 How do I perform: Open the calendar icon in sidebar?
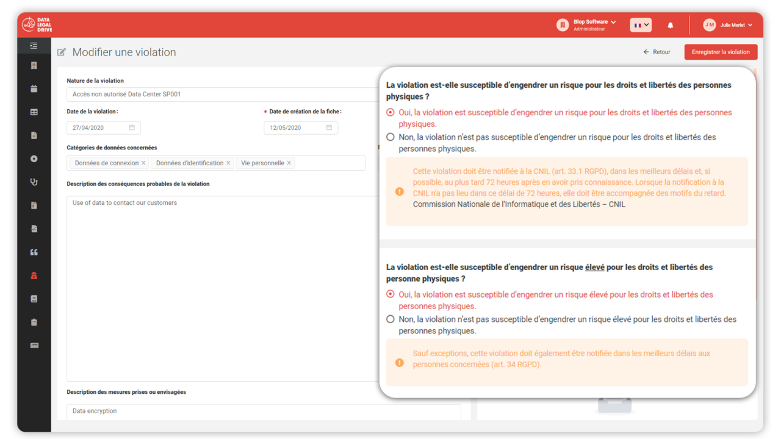pos(34,88)
